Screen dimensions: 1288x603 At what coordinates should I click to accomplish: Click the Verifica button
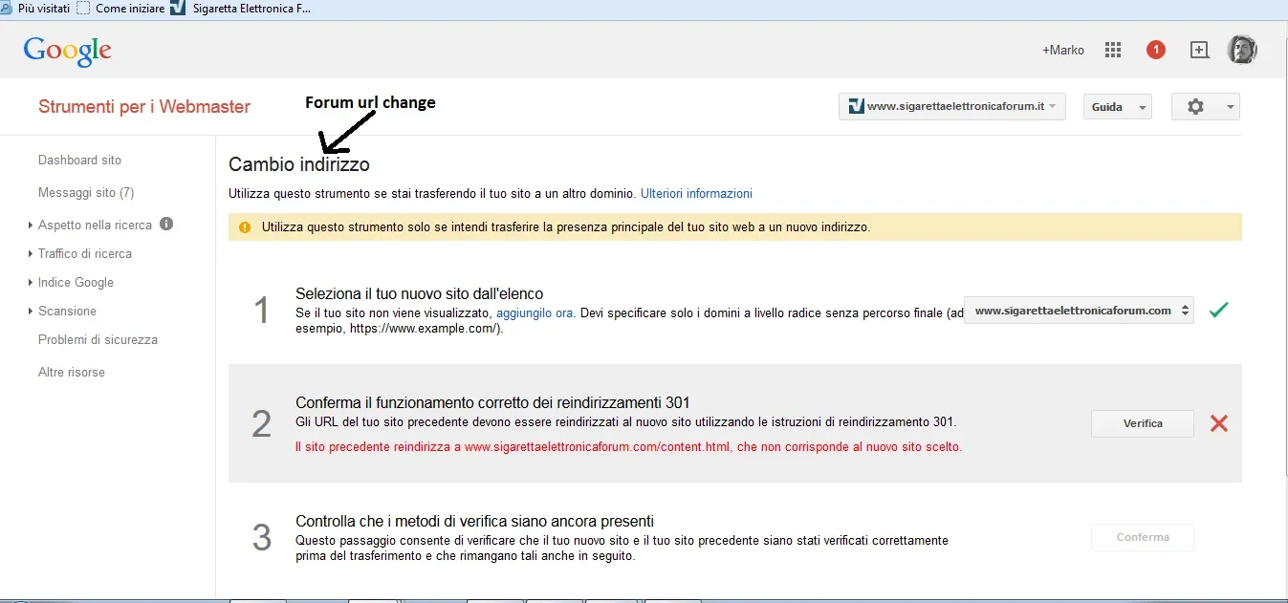pyautogui.click(x=1143, y=423)
